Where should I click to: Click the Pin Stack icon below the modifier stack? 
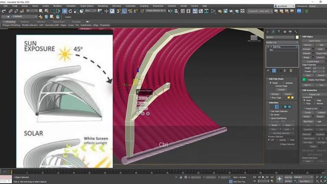pos(268,71)
